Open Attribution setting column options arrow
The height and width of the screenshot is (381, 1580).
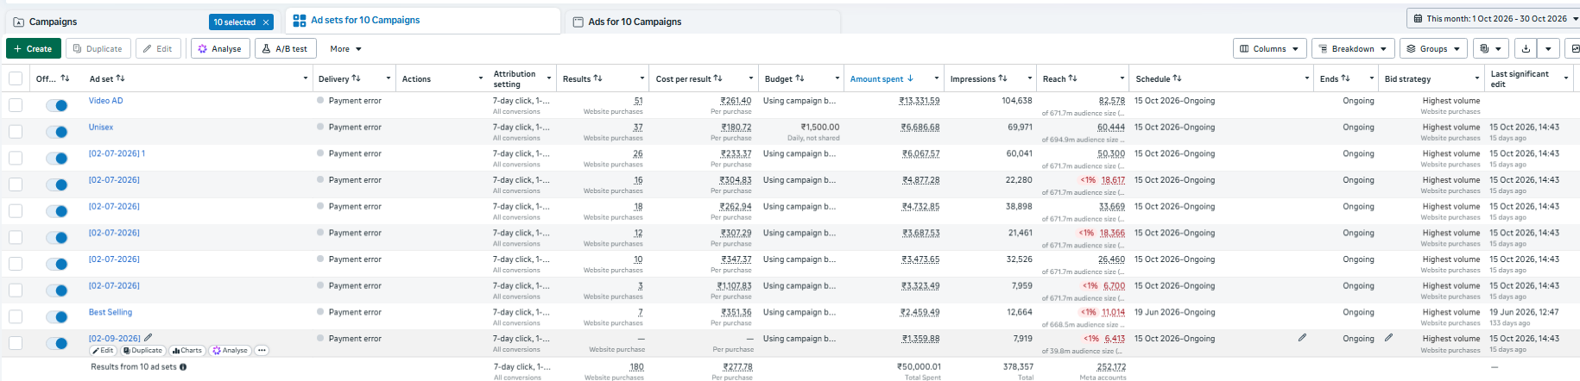[549, 78]
